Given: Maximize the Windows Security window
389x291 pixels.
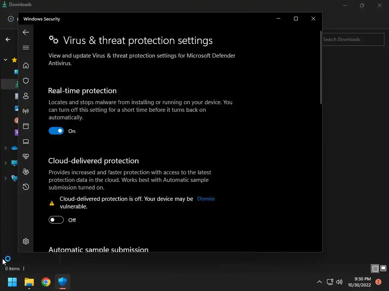Looking at the screenshot, I should [x=296, y=19].
